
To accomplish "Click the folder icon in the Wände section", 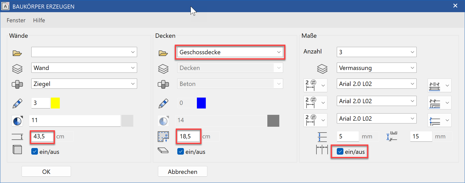I will [x=17, y=53].
